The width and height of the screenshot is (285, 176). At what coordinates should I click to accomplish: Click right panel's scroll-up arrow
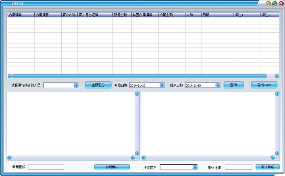pos(277,94)
